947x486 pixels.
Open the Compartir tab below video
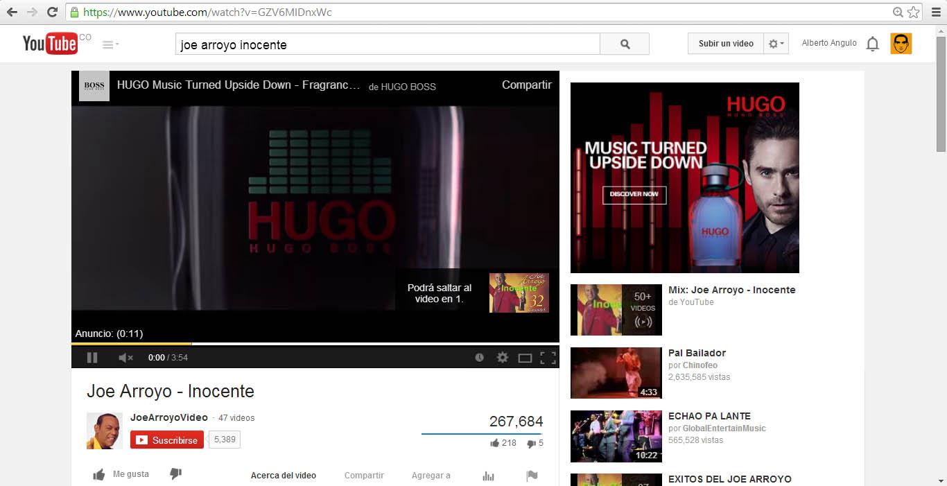pos(364,476)
